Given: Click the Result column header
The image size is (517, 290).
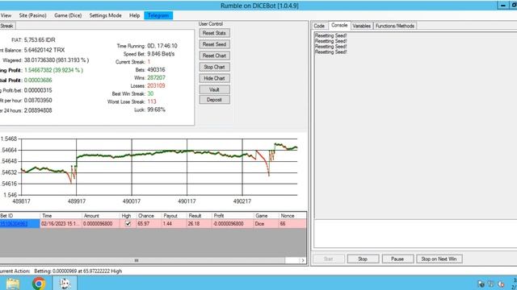Looking at the screenshot, I should pyautogui.click(x=200, y=216).
